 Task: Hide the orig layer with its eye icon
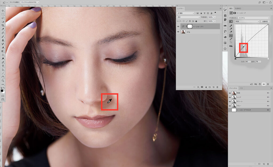178,32
